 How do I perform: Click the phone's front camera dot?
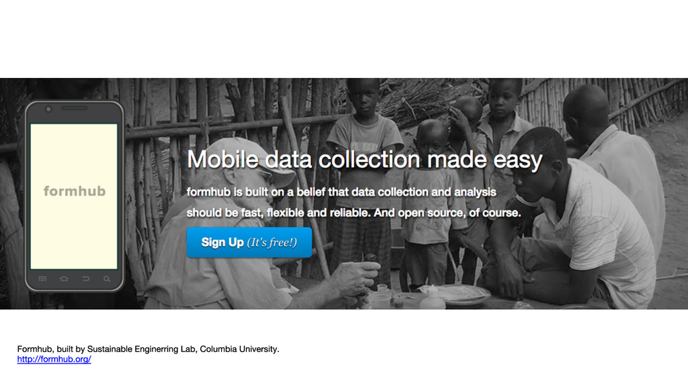pos(48,110)
